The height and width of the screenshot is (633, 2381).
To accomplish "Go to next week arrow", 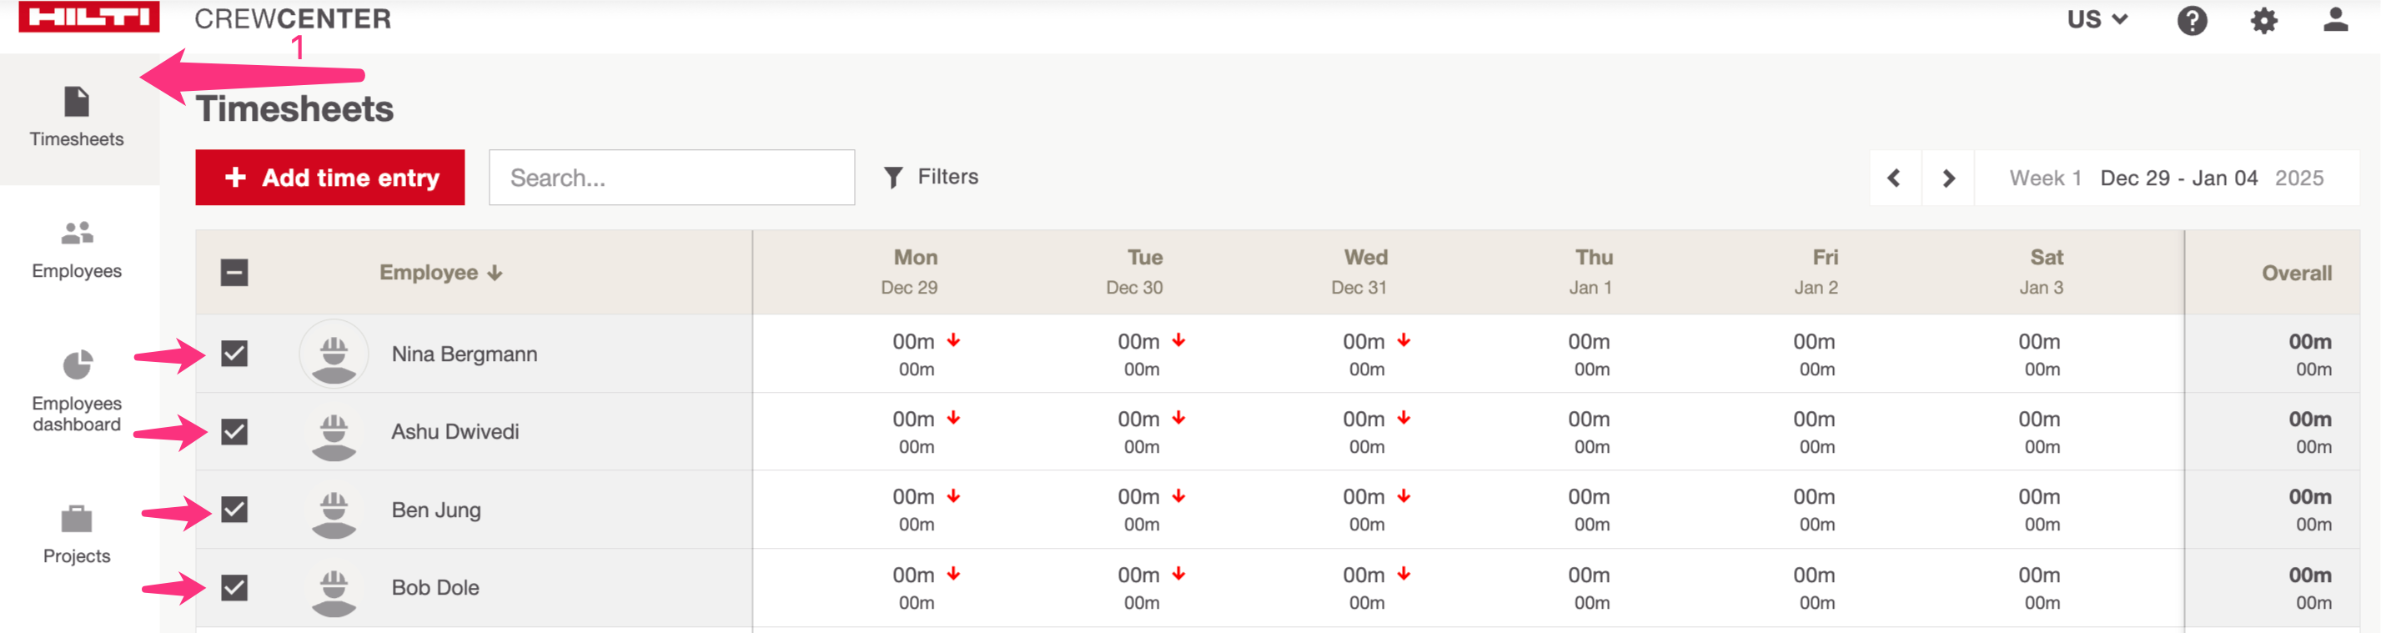I will coord(1948,178).
